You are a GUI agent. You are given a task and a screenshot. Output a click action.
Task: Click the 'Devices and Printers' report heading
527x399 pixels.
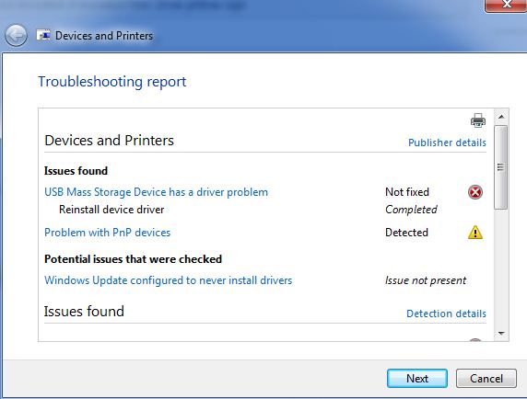pos(110,141)
